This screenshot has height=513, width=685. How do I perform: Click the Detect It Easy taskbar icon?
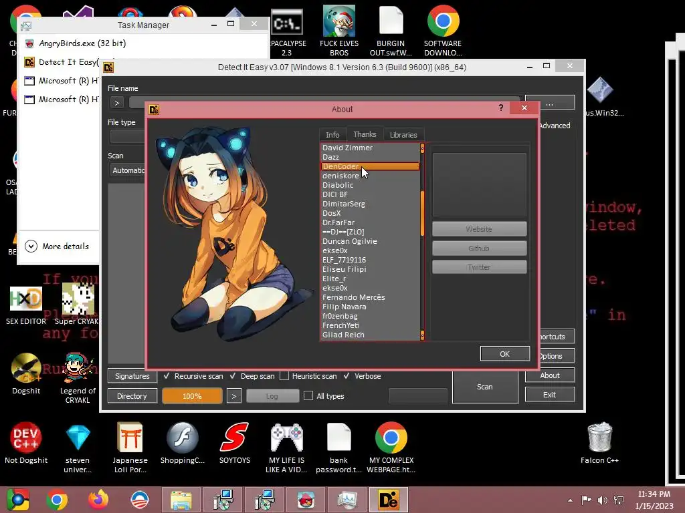(389, 500)
